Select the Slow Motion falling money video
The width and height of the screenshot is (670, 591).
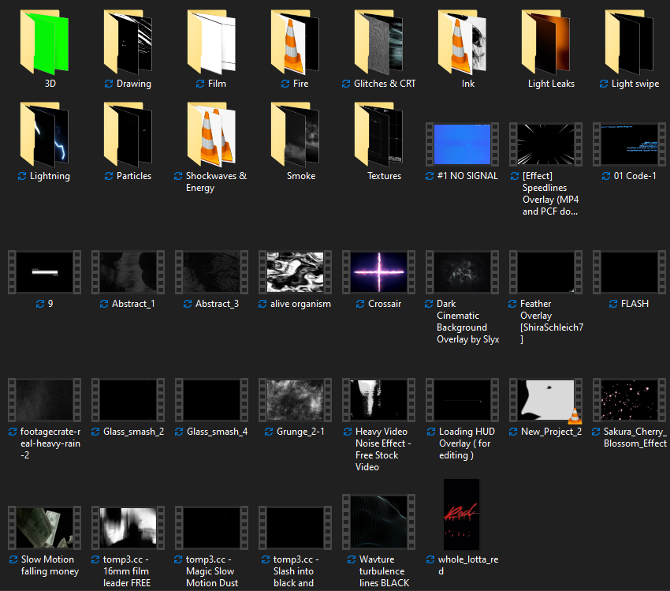44,528
